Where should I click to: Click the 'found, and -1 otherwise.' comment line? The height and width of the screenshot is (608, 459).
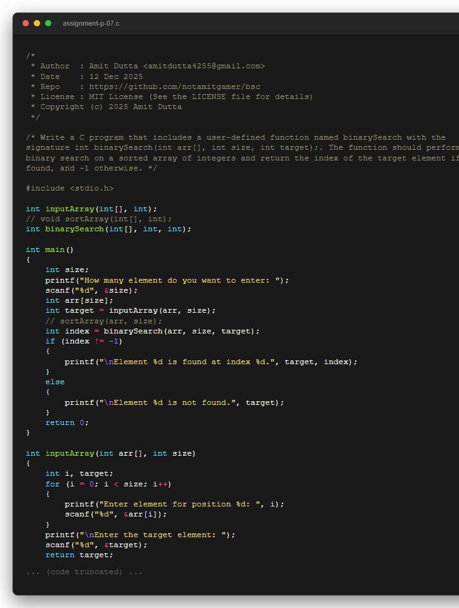(91, 168)
